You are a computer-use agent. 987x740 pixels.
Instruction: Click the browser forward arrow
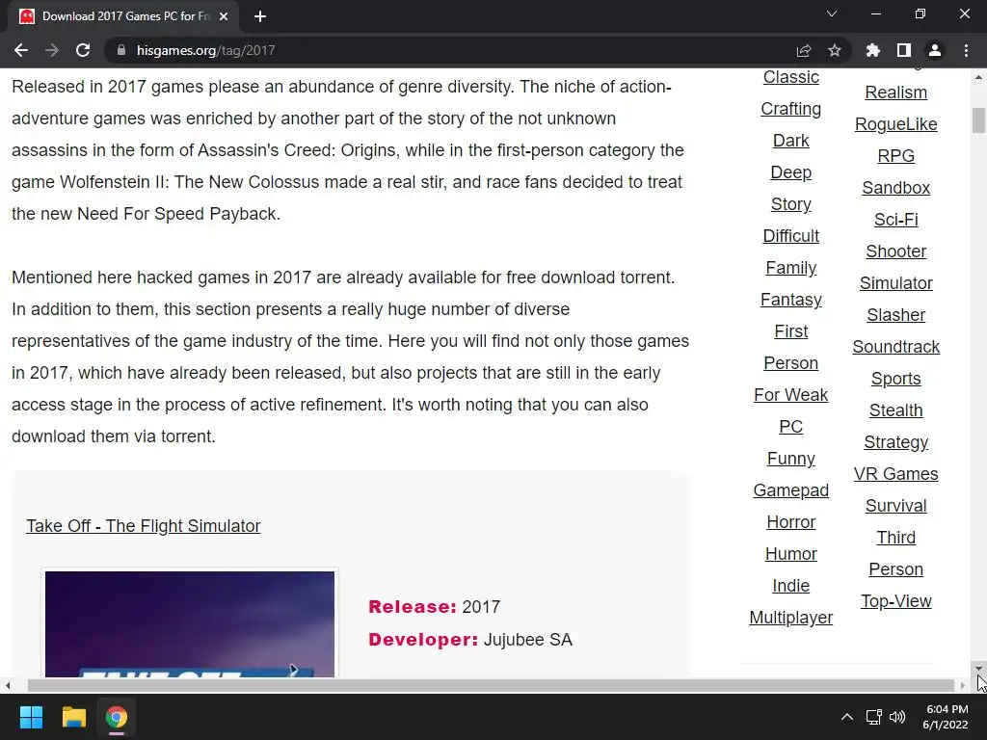click(52, 50)
